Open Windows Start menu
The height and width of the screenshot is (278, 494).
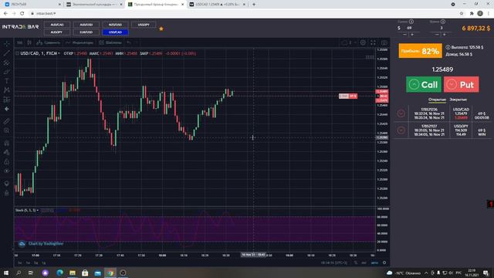(x=6, y=273)
